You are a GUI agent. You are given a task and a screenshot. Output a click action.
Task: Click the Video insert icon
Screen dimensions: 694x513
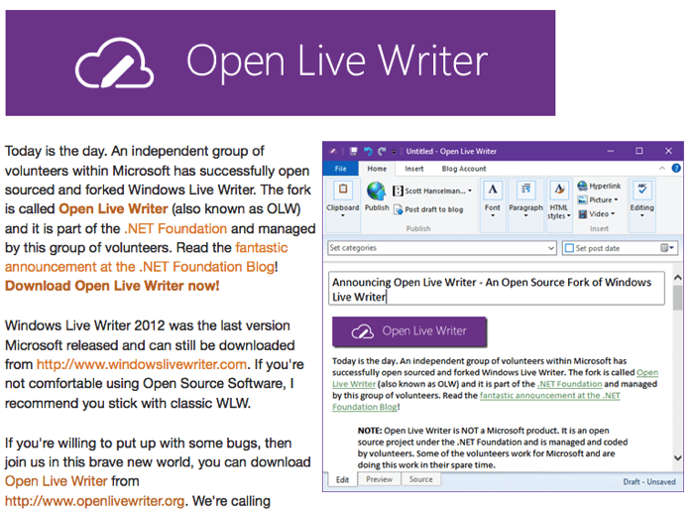[x=583, y=214]
